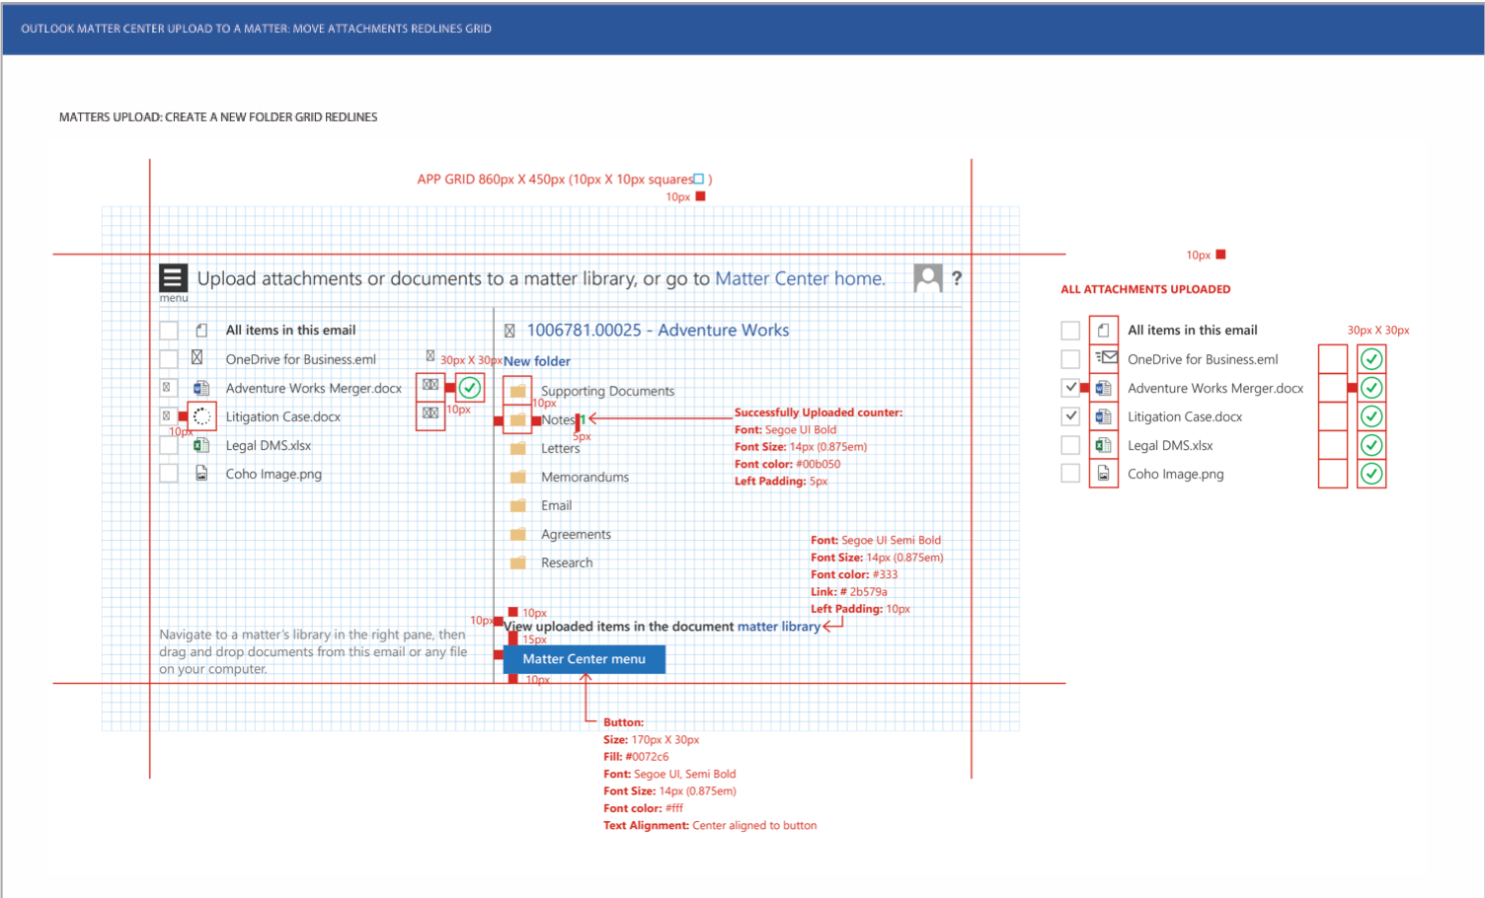Screen dimensions: 1485x898
Task: Click the Agreements folder icon
Action: pyautogui.click(x=517, y=534)
